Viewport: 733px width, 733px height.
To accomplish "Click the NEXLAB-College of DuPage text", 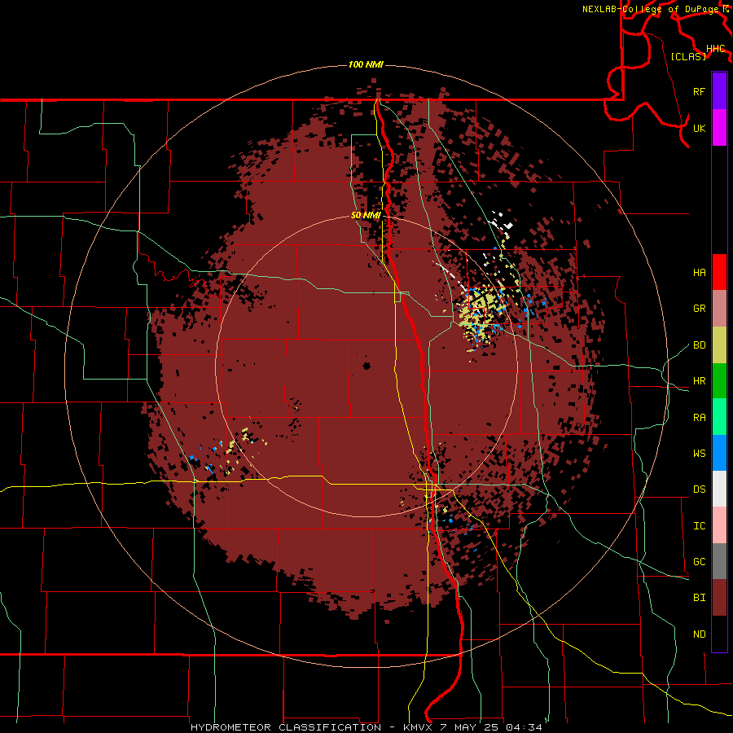I will [x=650, y=9].
